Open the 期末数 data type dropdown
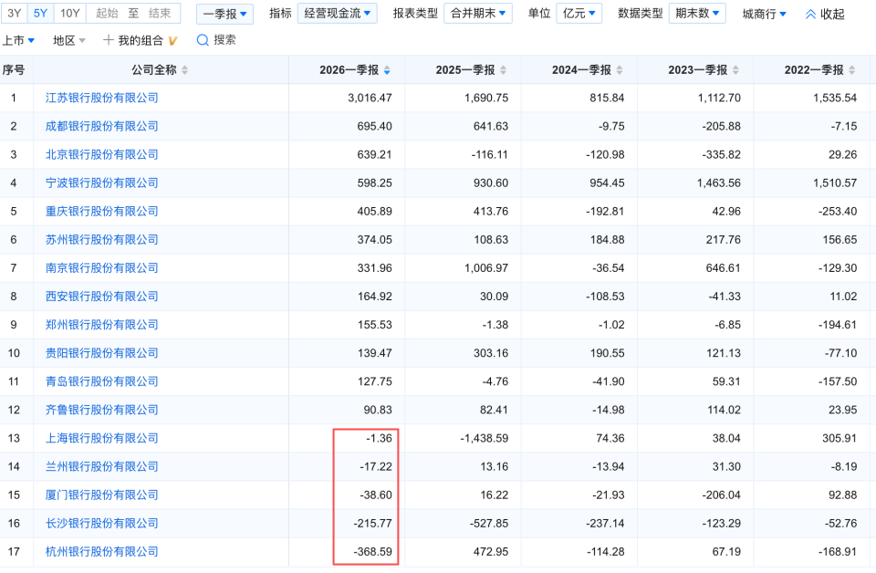This screenshot has width=876, height=573. (x=697, y=14)
